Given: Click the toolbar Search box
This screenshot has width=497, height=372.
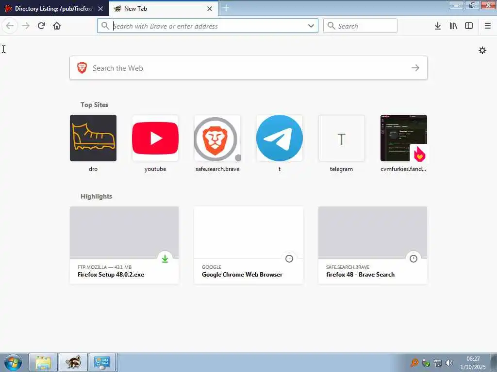Looking at the screenshot, I should click(360, 26).
